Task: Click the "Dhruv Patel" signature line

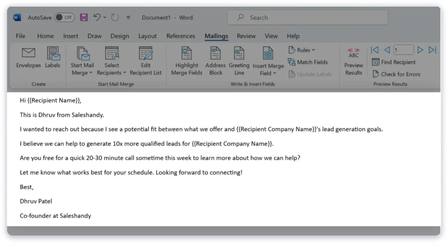Action: [x=36, y=202]
